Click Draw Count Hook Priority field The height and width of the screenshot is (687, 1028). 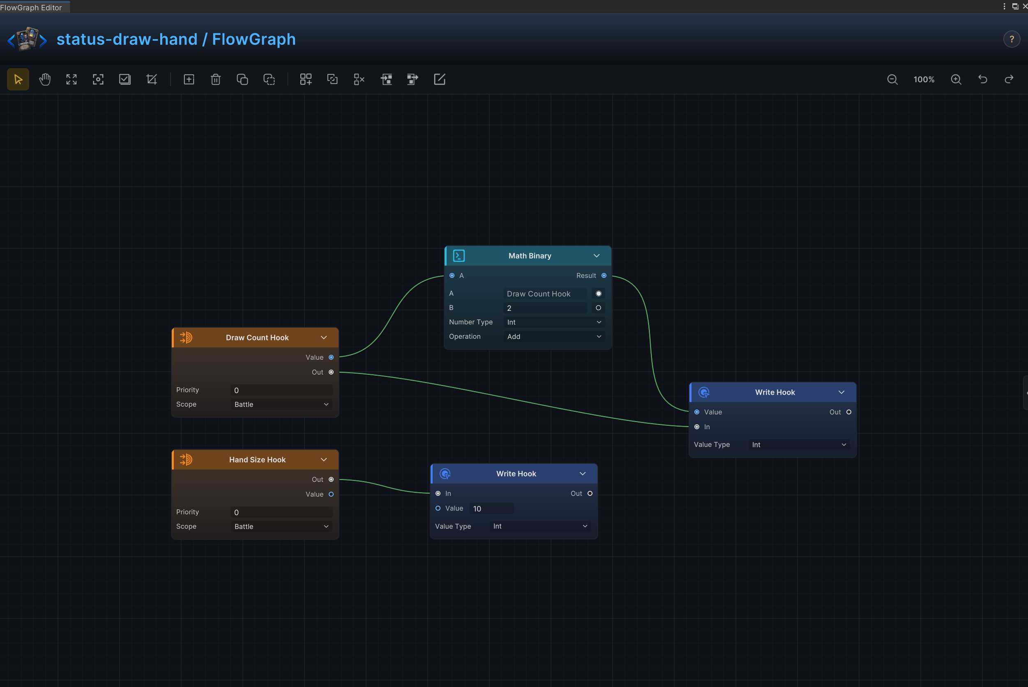281,391
